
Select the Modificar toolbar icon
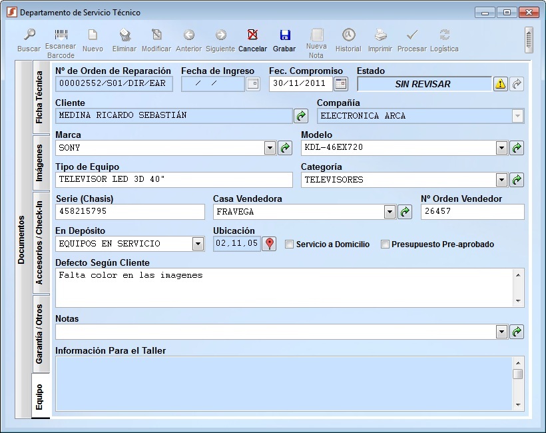156,35
